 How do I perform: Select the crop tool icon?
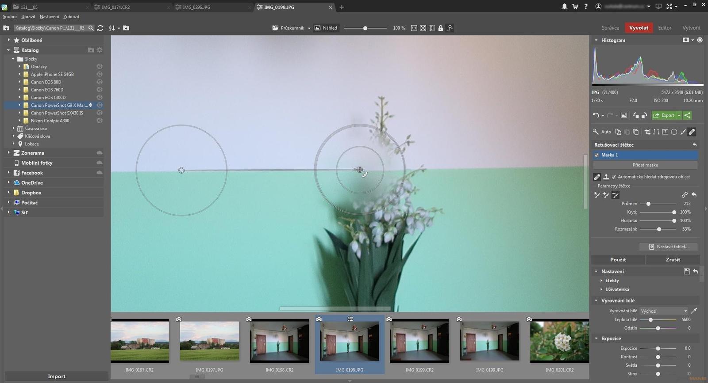pos(647,132)
